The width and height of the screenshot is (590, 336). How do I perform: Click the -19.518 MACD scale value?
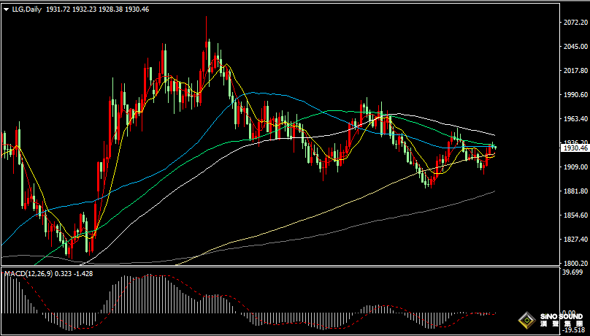pyautogui.click(x=575, y=329)
